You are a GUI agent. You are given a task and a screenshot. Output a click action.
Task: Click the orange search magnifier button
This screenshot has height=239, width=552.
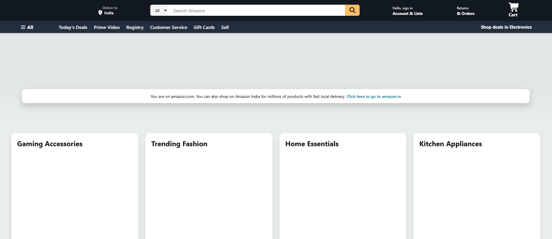pyautogui.click(x=352, y=10)
